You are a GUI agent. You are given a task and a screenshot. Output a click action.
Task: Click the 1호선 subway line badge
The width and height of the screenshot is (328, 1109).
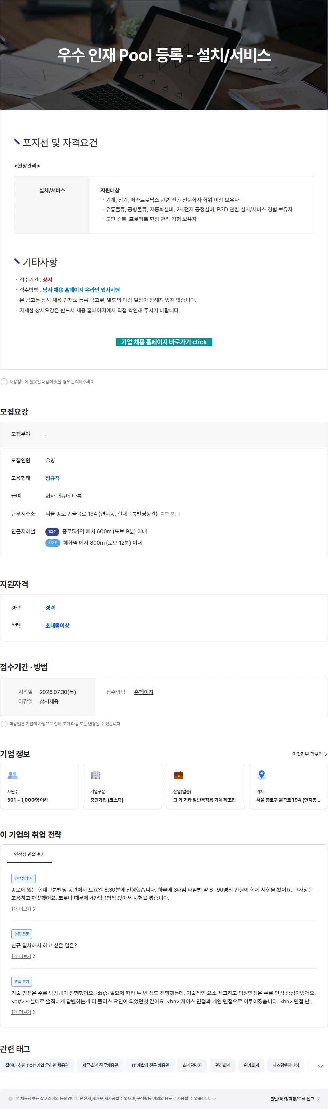coord(52,531)
